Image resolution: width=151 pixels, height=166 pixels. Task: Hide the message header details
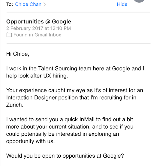(x=122, y=4)
